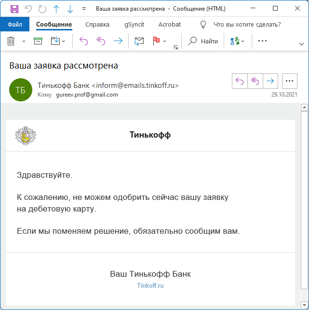Open the Справка tab
The height and width of the screenshot is (310, 309).
(97, 24)
